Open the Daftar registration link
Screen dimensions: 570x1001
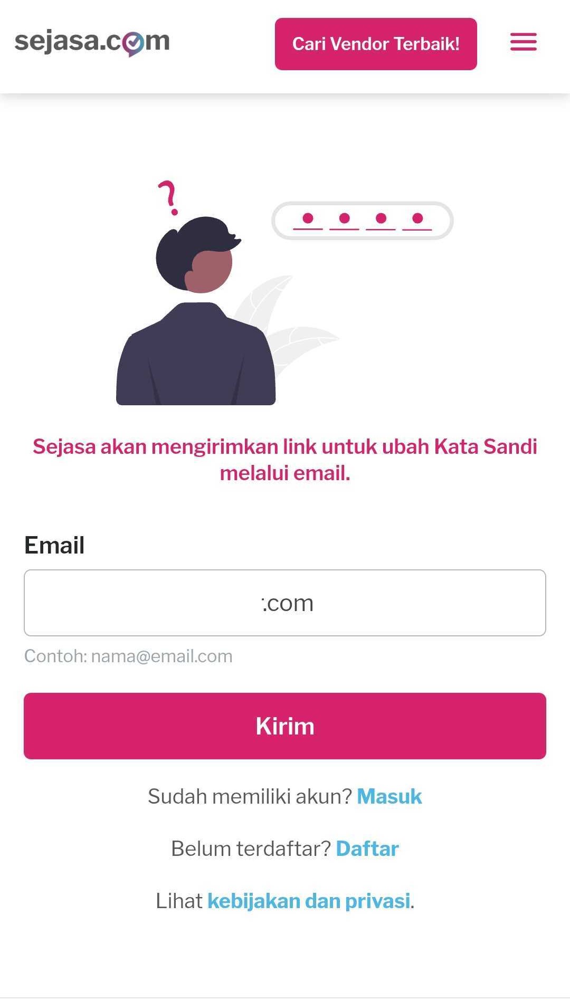[367, 849]
